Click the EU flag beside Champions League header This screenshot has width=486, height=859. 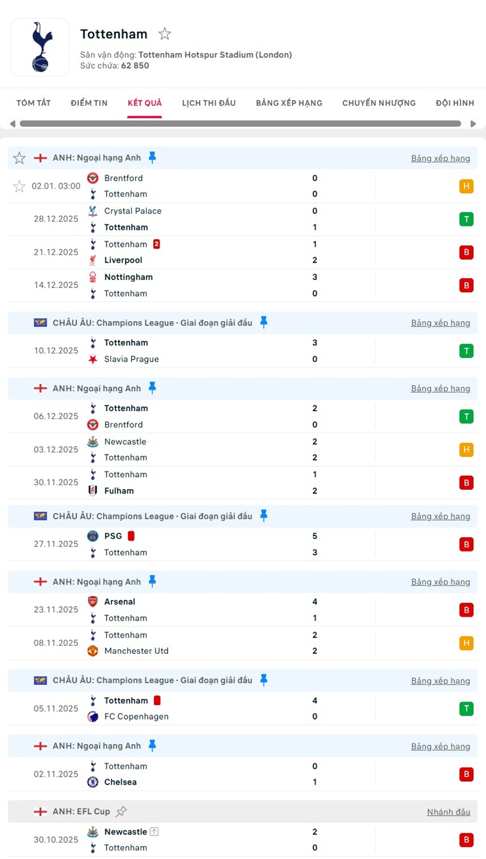39,322
